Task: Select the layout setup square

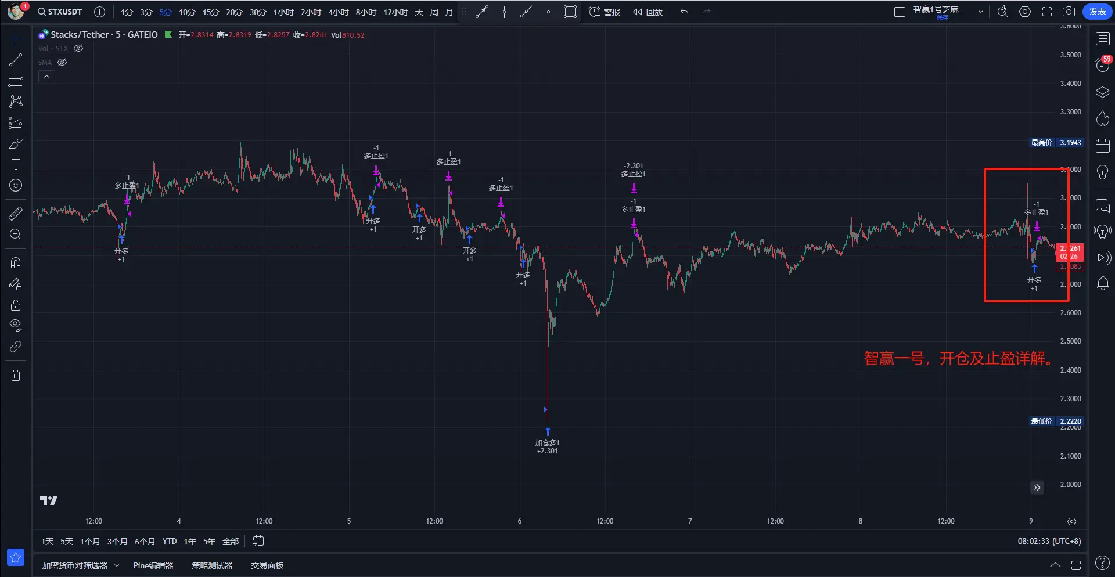Action: click(x=900, y=12)
